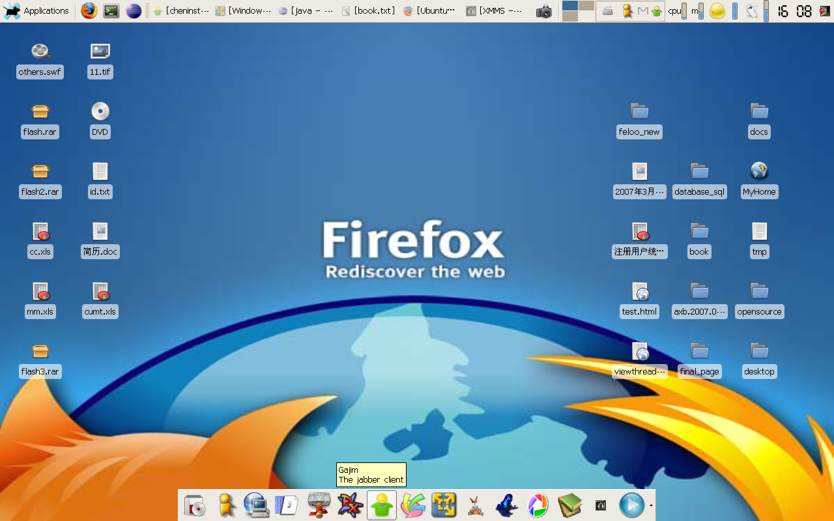
Task: Switch to the top-right workspace in pager
Action: pyautogui.click(x=586, y=5)
